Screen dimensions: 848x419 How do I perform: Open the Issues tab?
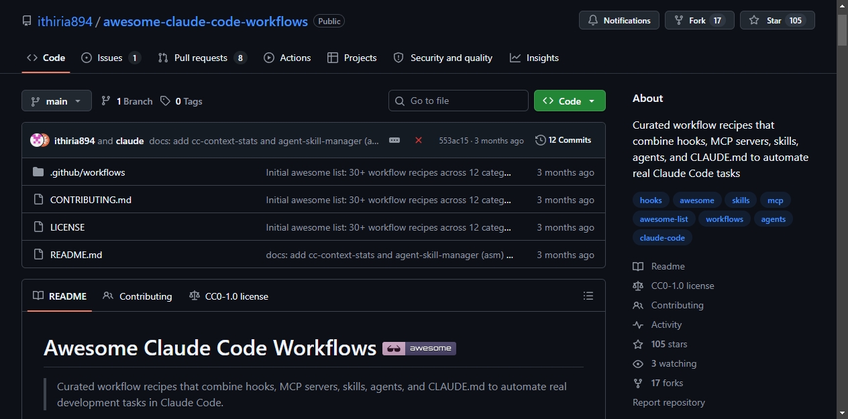tap(111, 58)
